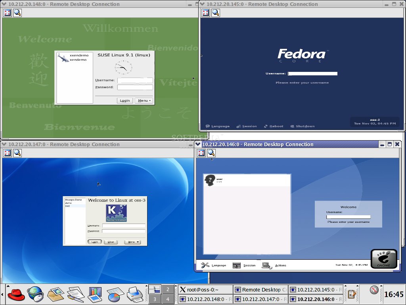Viewport: 406px width, 305px height.
Task: Click fullscreen icon in 10.212.20.145 window
Action: (206, 13)
